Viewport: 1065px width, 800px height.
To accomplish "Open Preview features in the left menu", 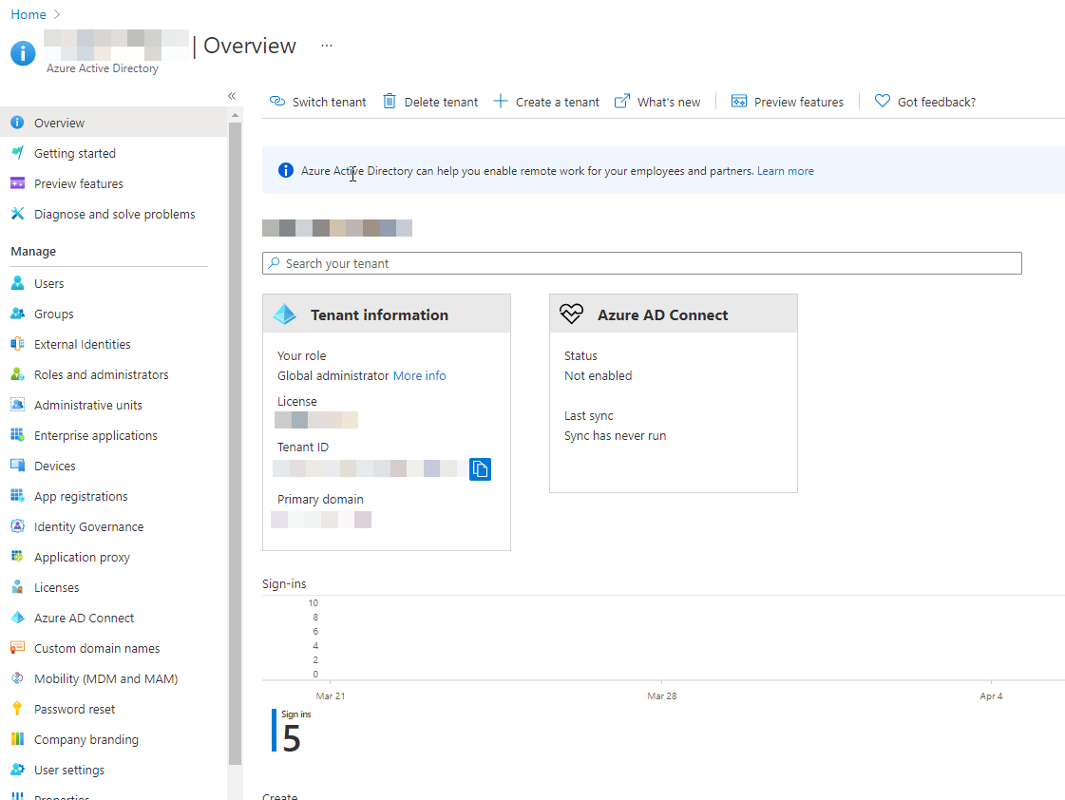I will pyautogui.click(x=113, y=184).
